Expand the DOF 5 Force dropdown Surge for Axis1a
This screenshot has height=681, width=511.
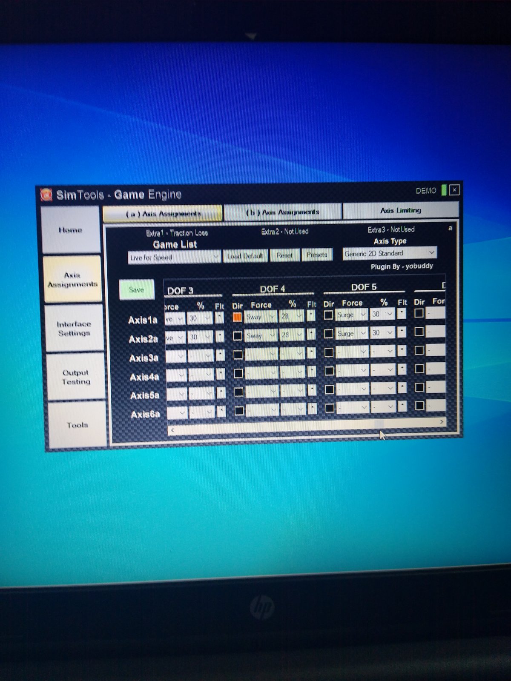click(352, 315)
